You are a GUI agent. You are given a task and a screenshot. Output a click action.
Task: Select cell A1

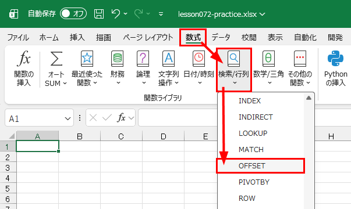pyautogui.click(x=37, y=146)
